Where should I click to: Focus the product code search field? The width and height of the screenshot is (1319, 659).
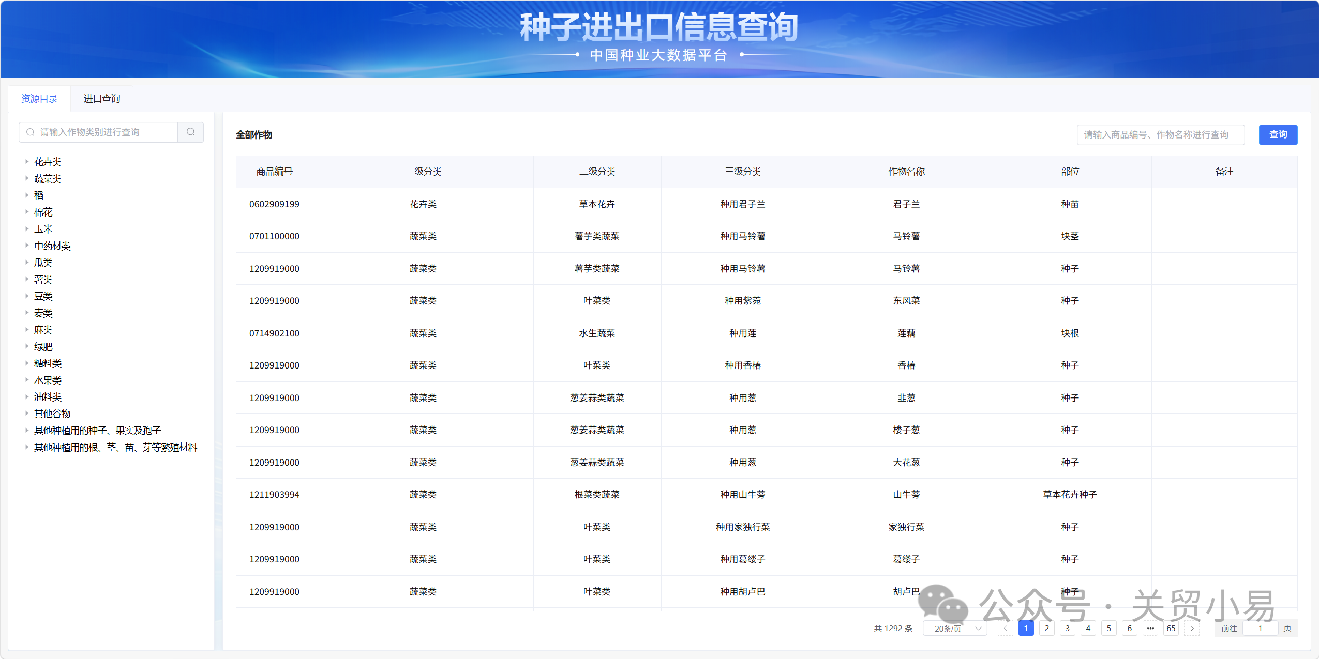point(1161,135)
